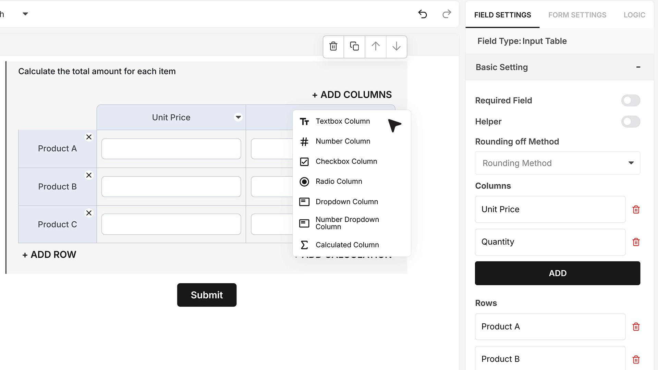Duplicate the field using copy icon
Screen dimensions: 658x370
354,47
